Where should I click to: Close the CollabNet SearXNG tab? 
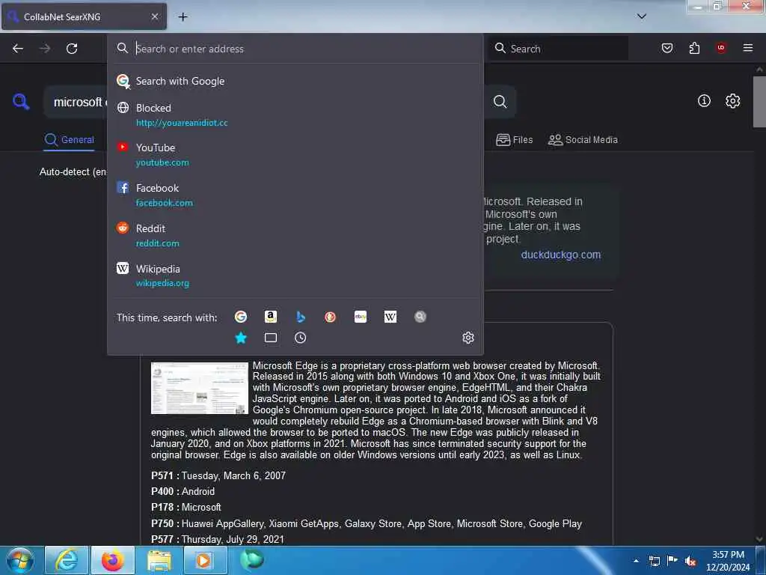coord(155,16)
